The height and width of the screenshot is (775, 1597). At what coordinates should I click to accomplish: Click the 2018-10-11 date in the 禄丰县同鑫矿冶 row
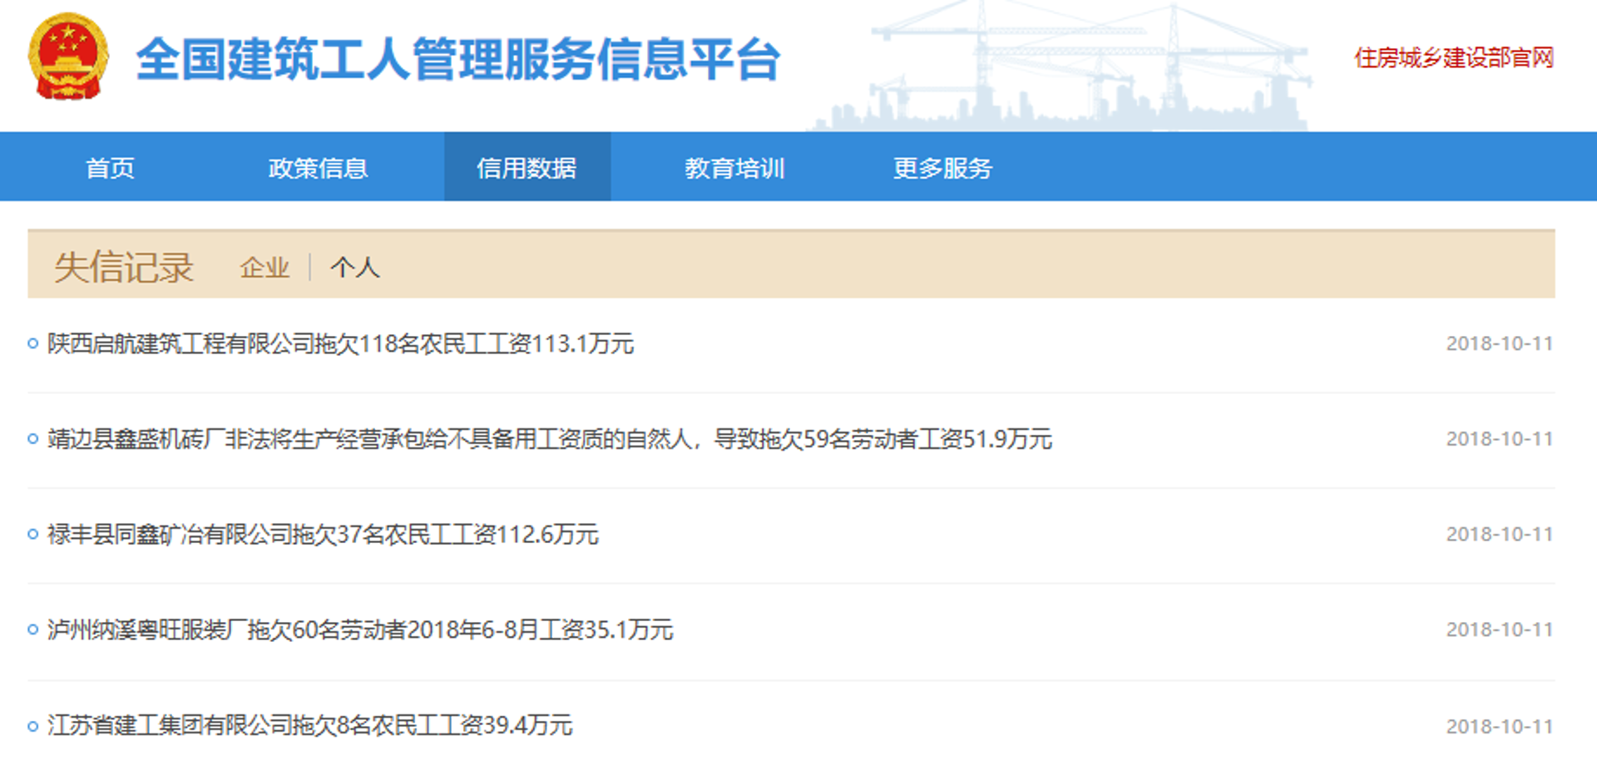(1500, 534)
